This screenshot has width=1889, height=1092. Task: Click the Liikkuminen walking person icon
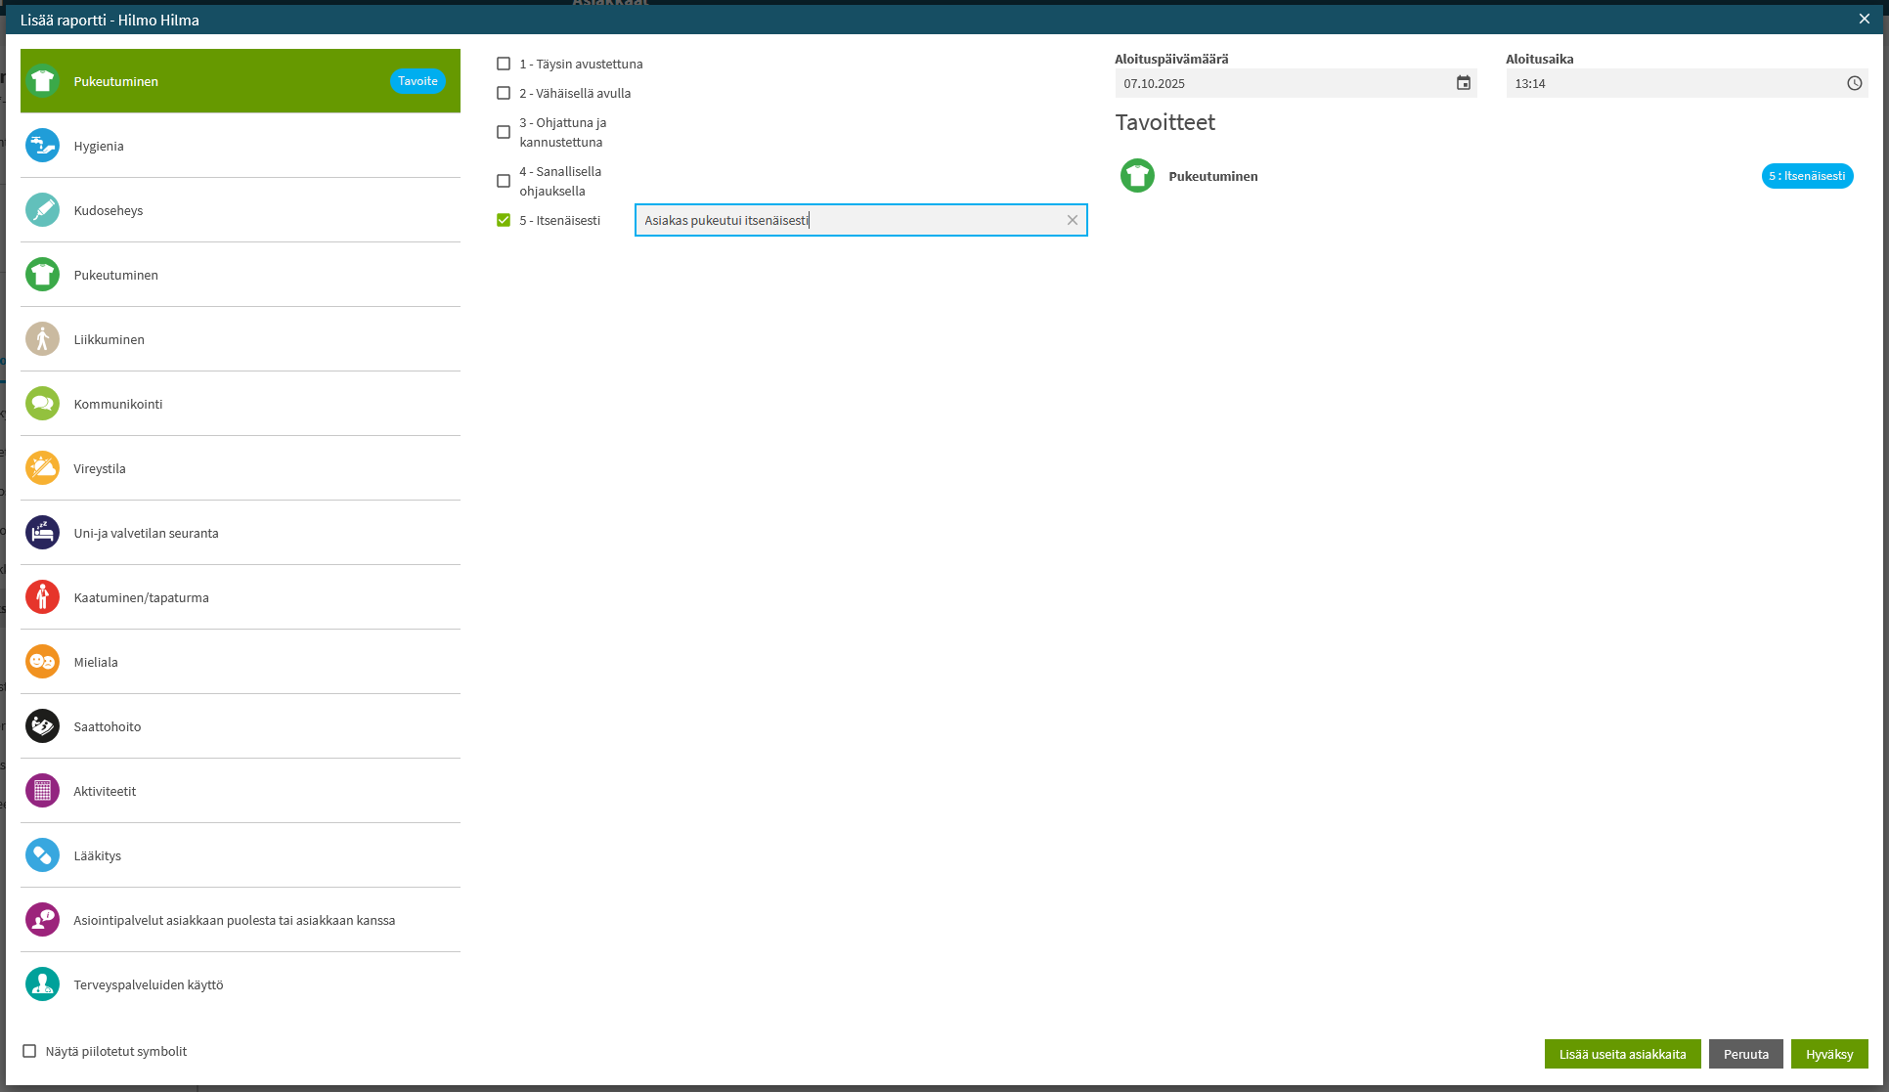42,339
